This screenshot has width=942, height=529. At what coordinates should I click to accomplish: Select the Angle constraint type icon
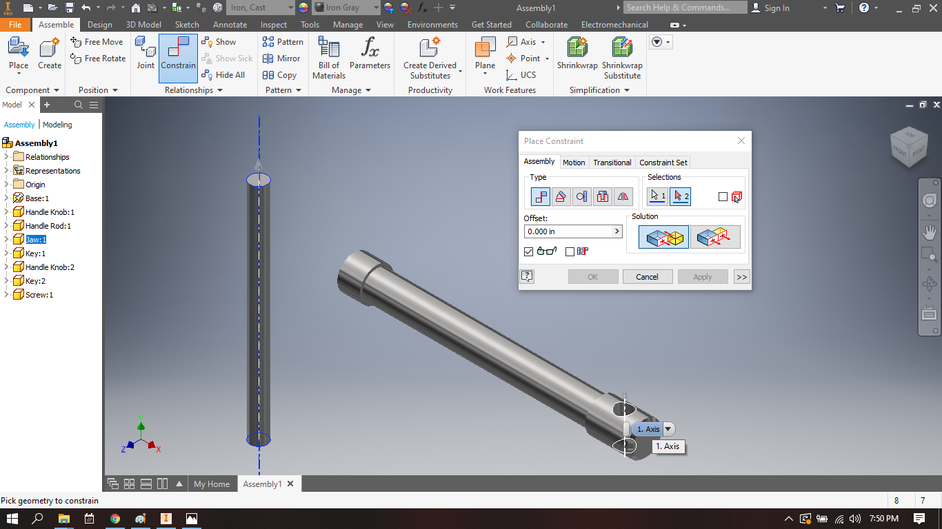pos(561,196)
